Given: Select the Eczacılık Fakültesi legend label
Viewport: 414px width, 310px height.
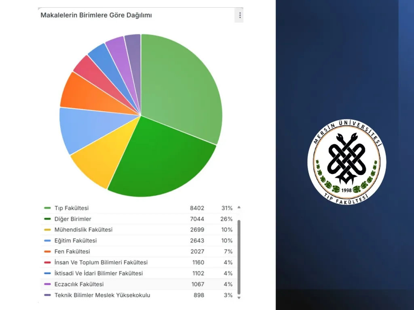Looking at the screenshot, I should pos(79,284).
